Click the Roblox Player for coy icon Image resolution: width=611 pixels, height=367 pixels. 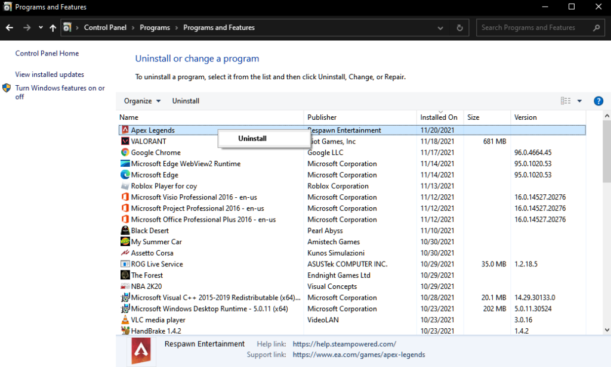pyautogui.click(x=125, y=186)
